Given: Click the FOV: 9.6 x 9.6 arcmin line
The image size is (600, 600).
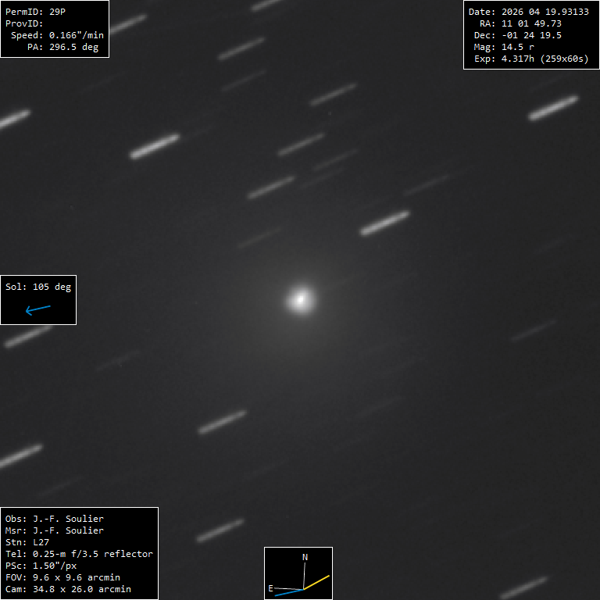Looking at the screenshot, I should 62,577.
